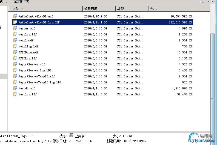Image resolution: width=217 pixels, height=145 pixels.
Task: Select the file name model.mdf
Action: click(26, 40)
